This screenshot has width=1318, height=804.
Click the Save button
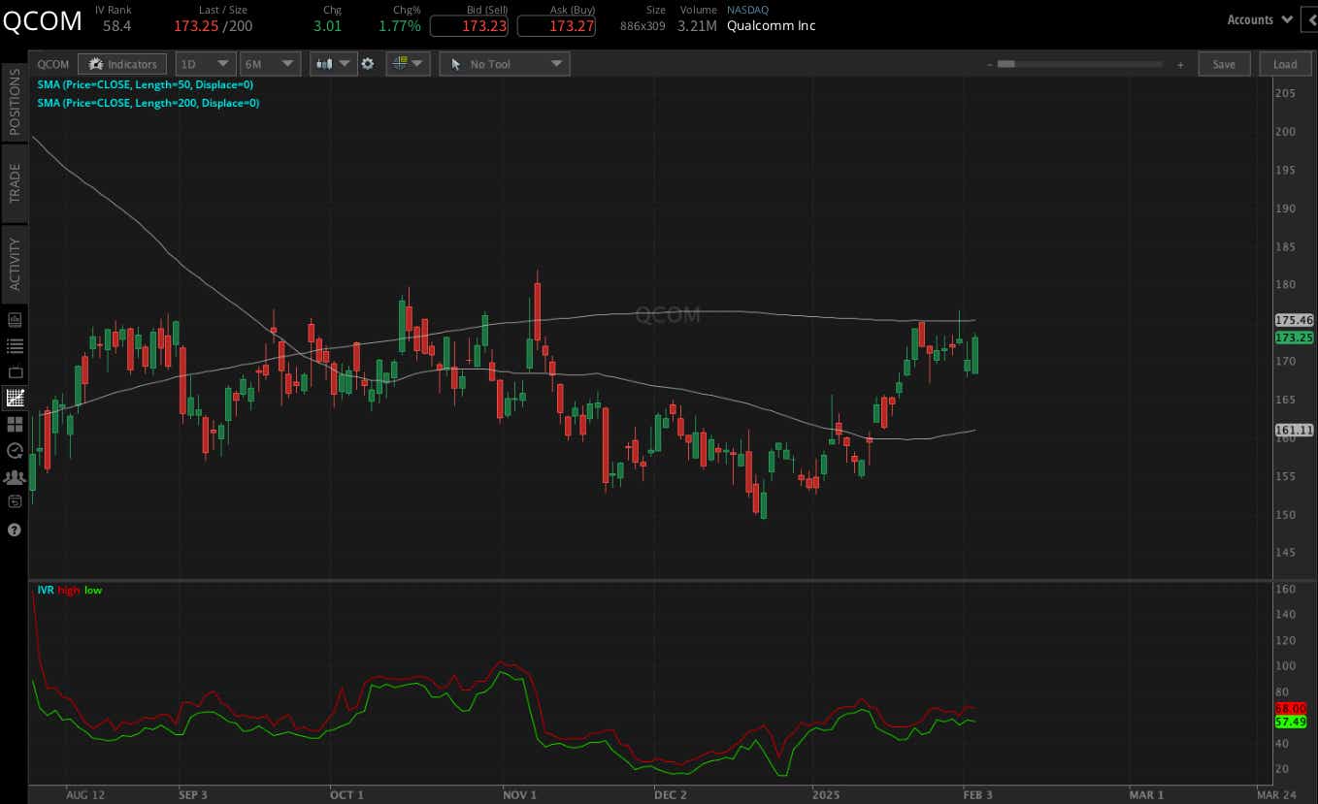(1224, 64)
